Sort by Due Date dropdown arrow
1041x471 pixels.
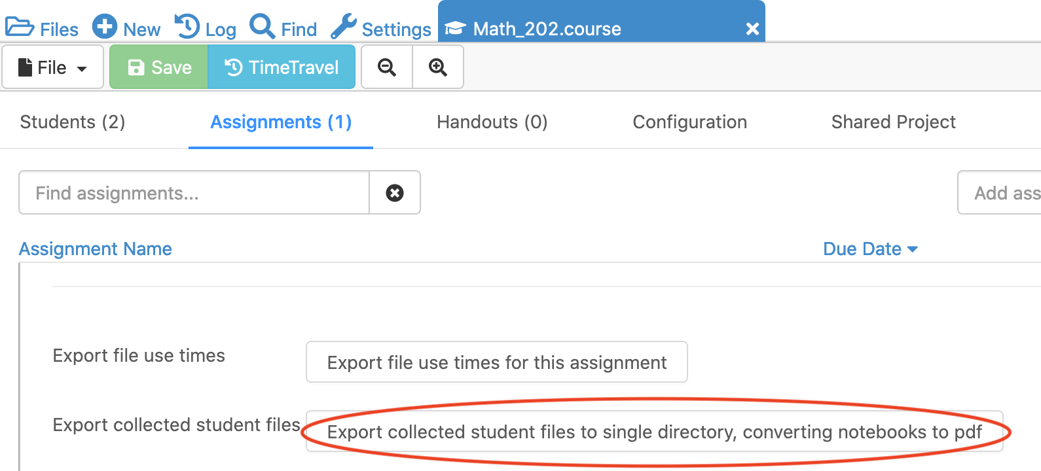[x=913, y=249]
